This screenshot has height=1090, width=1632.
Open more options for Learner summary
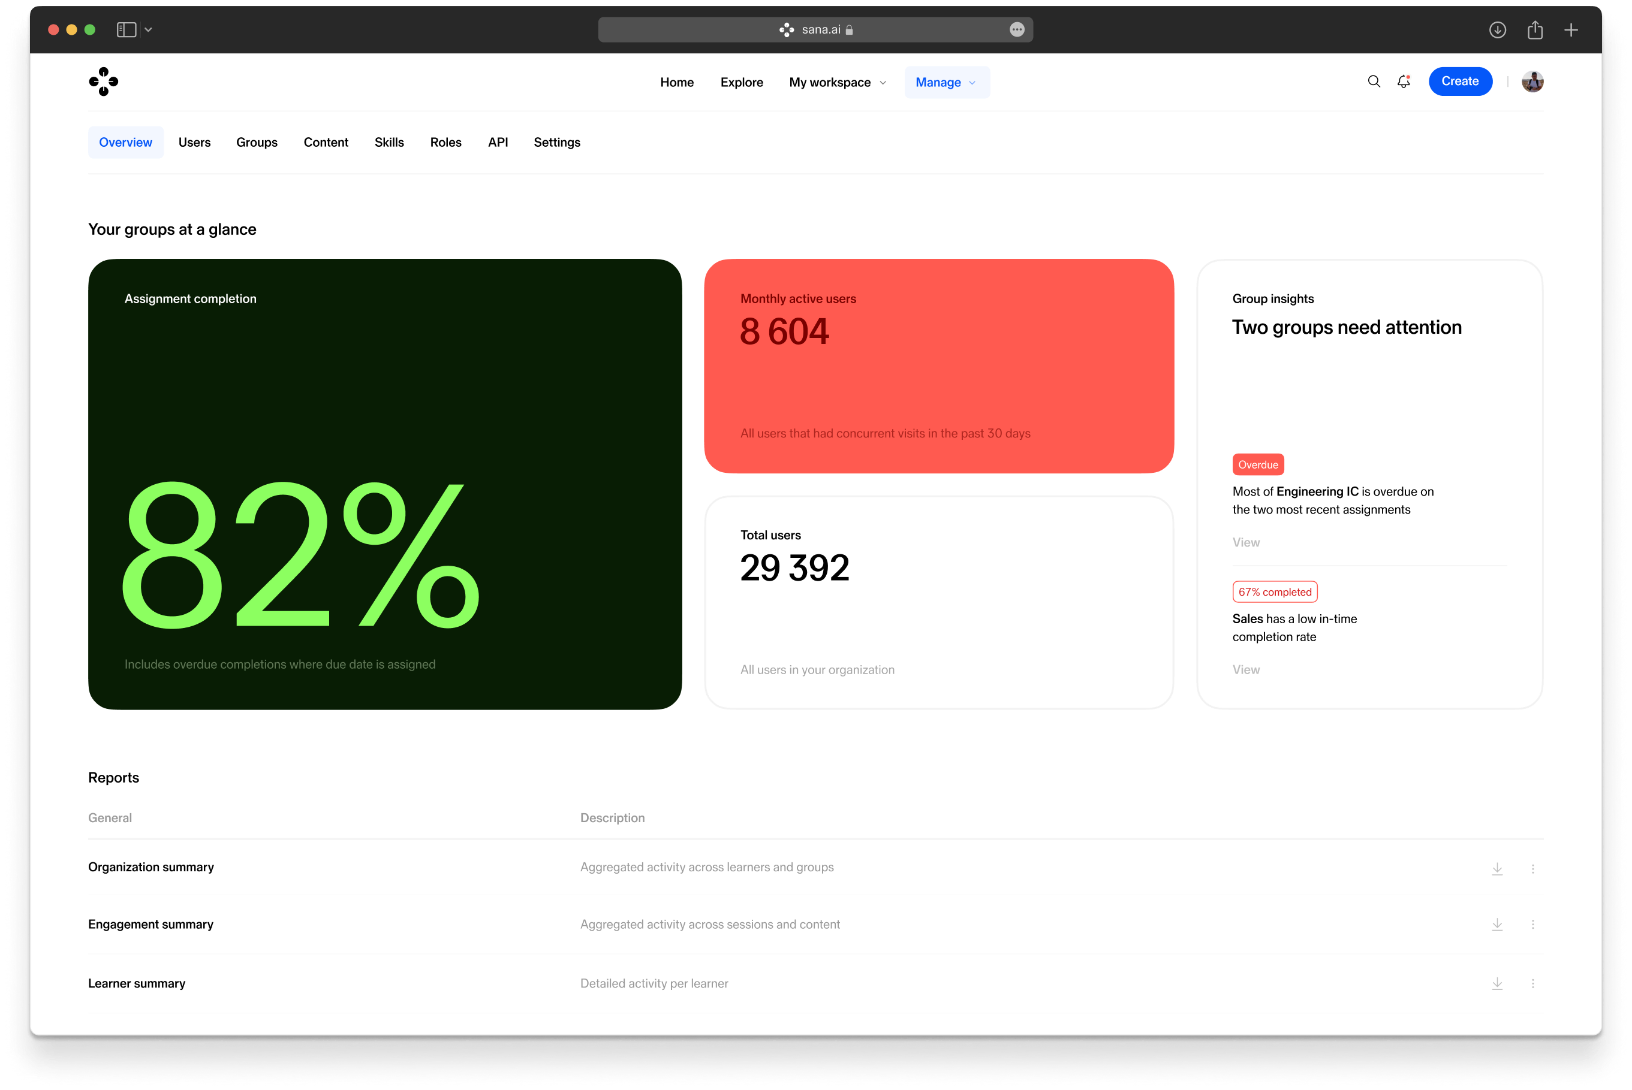click(1532, 983)
